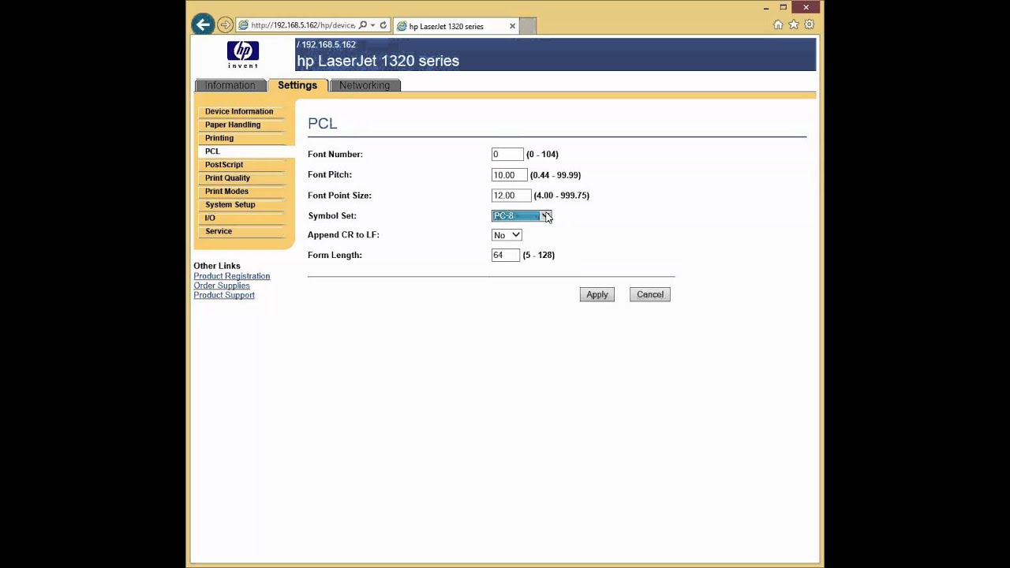
Task: Click the Font Number input field
Action: [507, 155]
